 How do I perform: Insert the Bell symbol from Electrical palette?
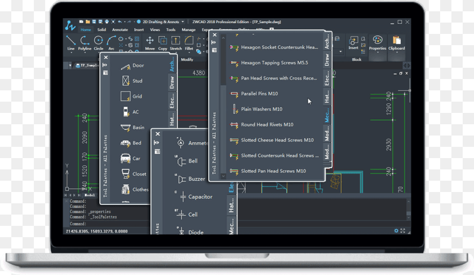click(187, 161)
